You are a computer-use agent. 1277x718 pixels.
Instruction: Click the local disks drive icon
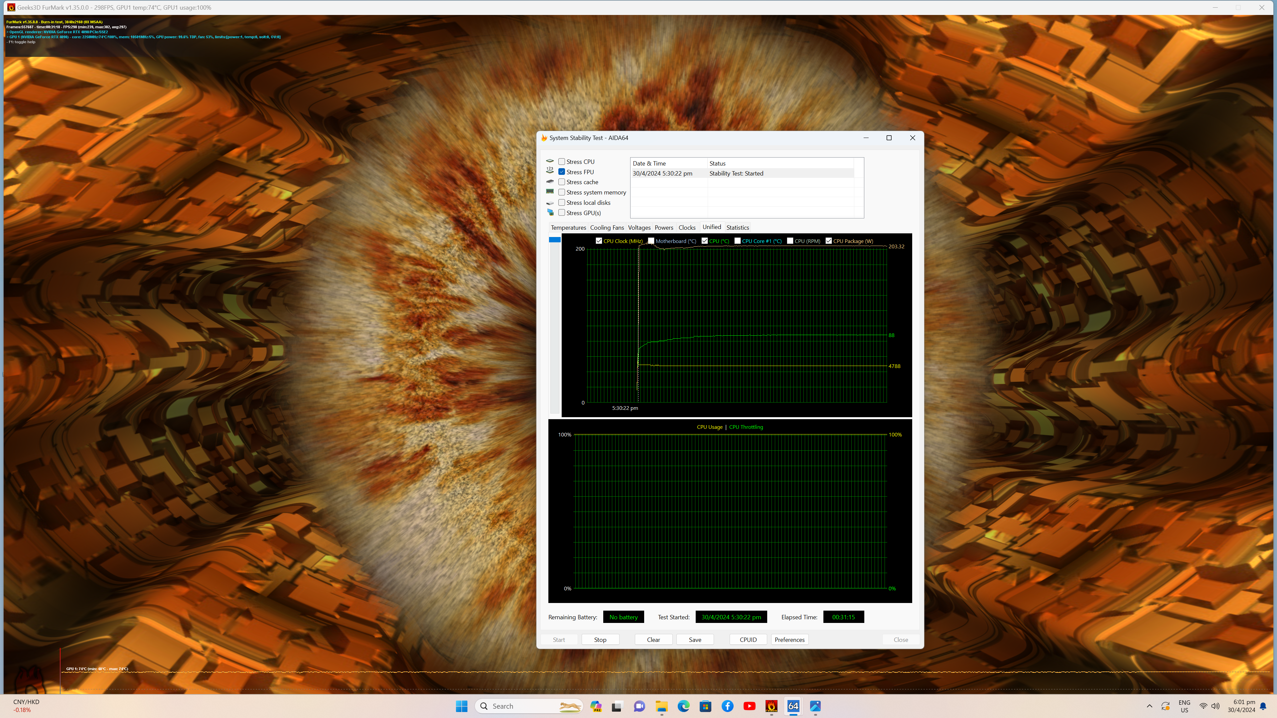[x=550, y=203]
